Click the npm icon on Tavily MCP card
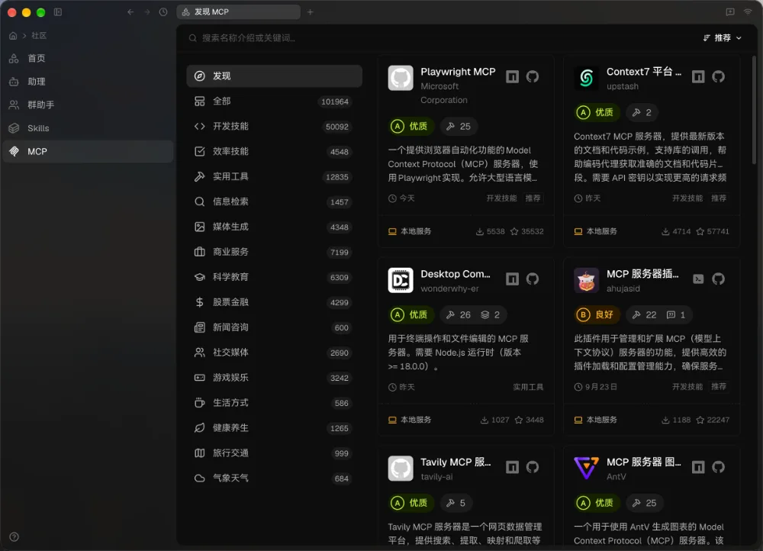This screenshot has height=551, width=763. (x=513, y=467)
